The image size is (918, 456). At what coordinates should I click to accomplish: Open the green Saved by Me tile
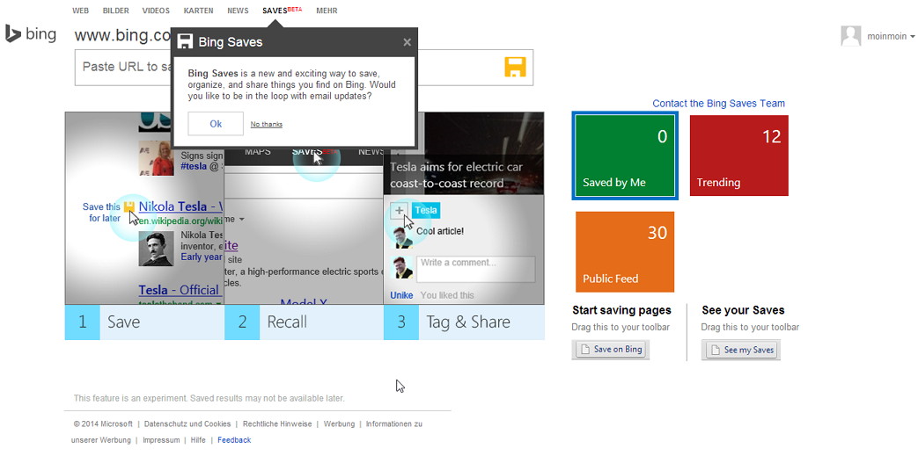[x=625, y=156]
